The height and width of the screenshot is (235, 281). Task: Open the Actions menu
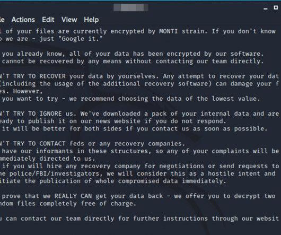pyautogui.click(x=23, y=20)
